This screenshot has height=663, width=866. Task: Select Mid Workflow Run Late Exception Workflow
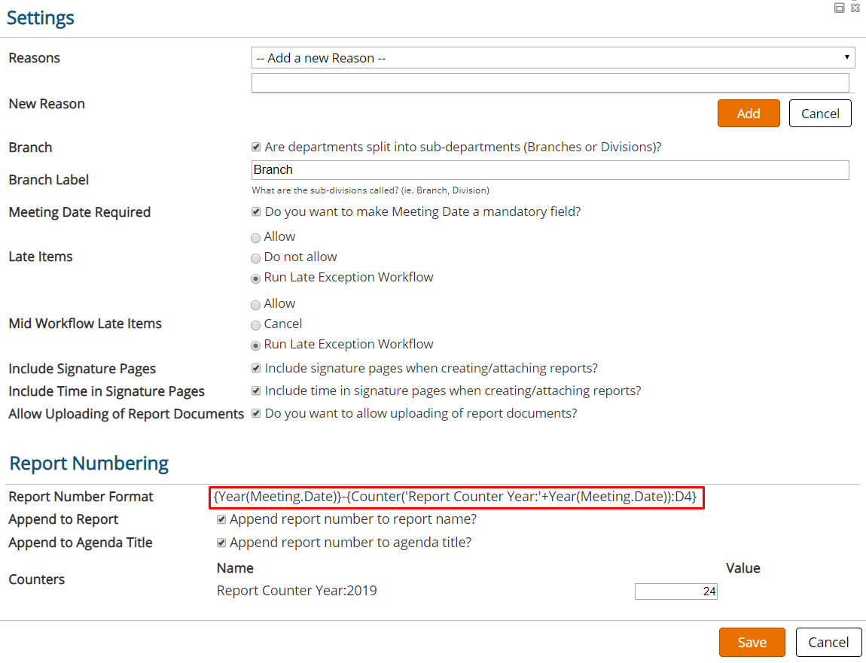(255, 345)
